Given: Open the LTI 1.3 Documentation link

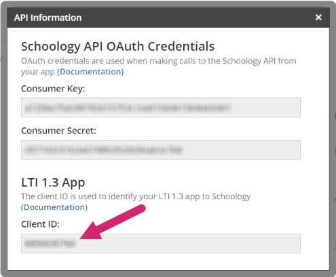Looking at the screenshot, I should (x=54, y=207).
